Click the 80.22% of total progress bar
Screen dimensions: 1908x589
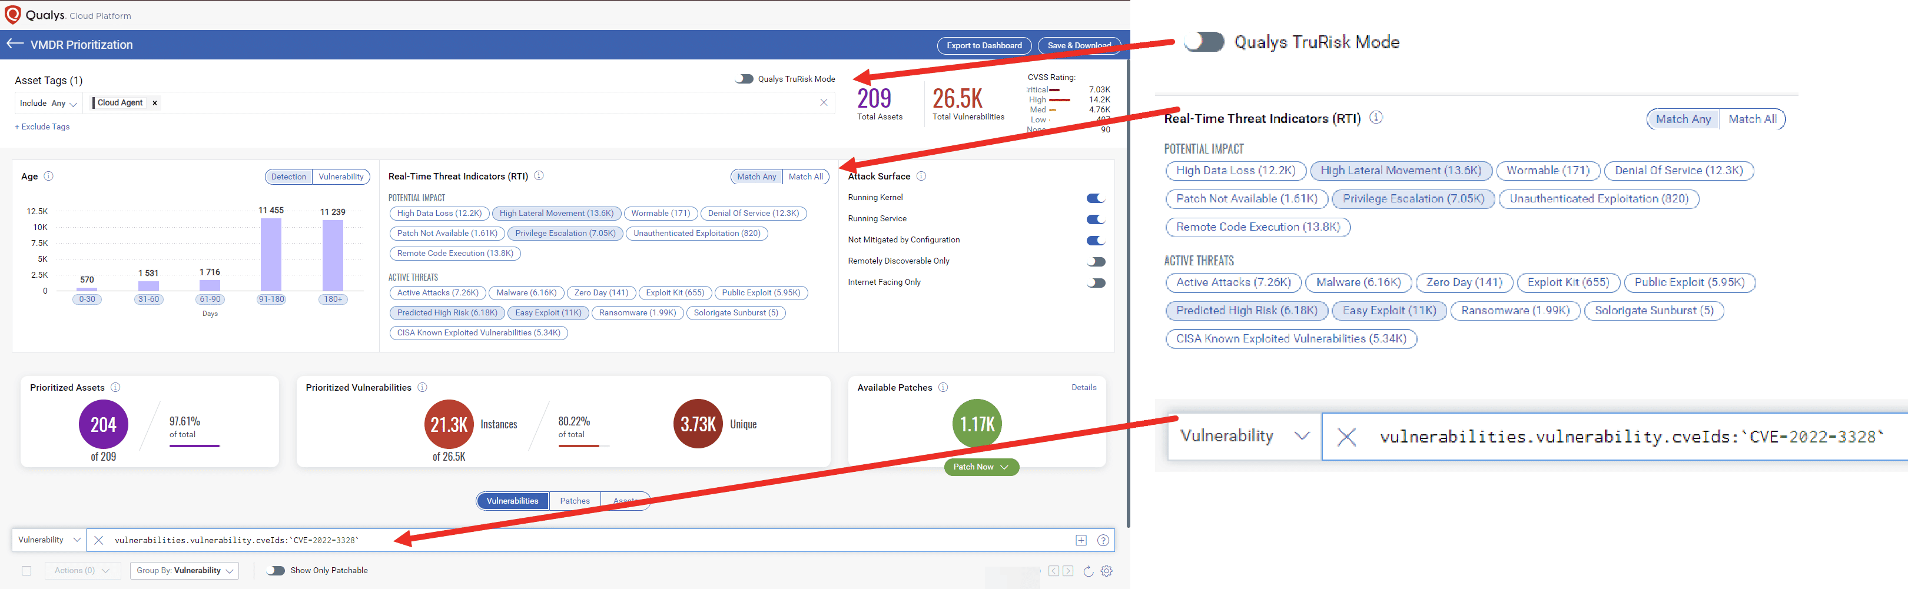tap(583, 446)
